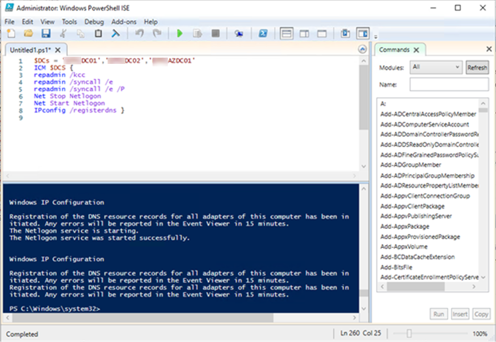
Task: Click script line 'IPconfig /registerdns }'
Action: (x=79, y=110)
